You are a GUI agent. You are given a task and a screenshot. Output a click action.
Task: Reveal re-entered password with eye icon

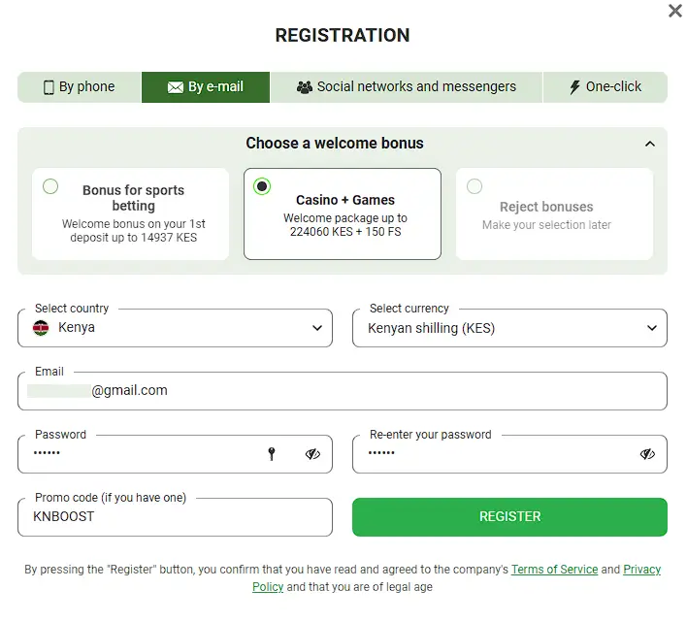pyautogui.click(x=647, y=453)
